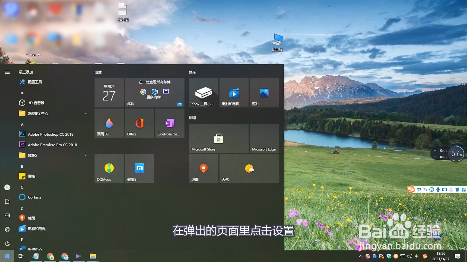Open the QQMusic tile

tap(109, 169)
